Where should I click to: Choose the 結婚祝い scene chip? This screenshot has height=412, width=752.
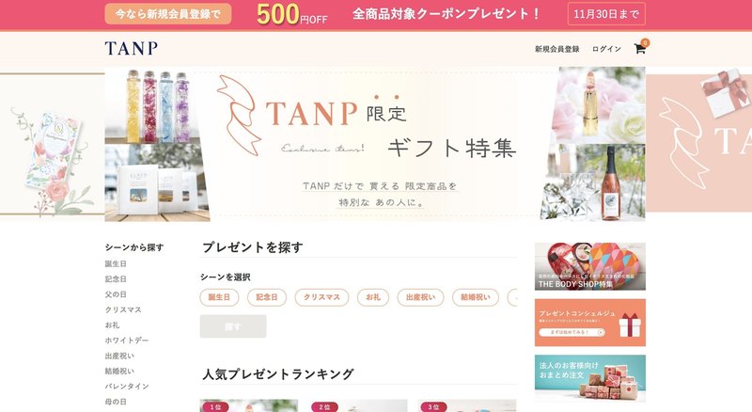(x=476, y=297)
